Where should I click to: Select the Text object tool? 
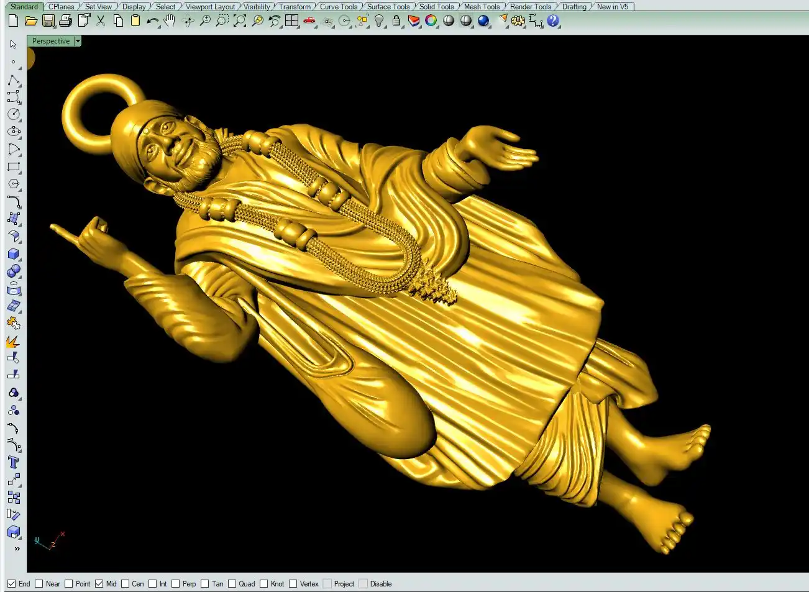coord(14,462)
